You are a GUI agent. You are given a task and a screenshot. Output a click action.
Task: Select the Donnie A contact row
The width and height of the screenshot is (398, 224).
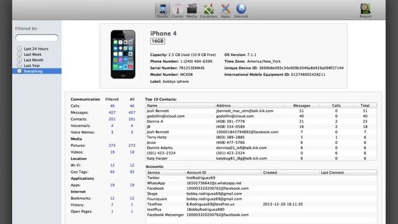coord(261,121)
